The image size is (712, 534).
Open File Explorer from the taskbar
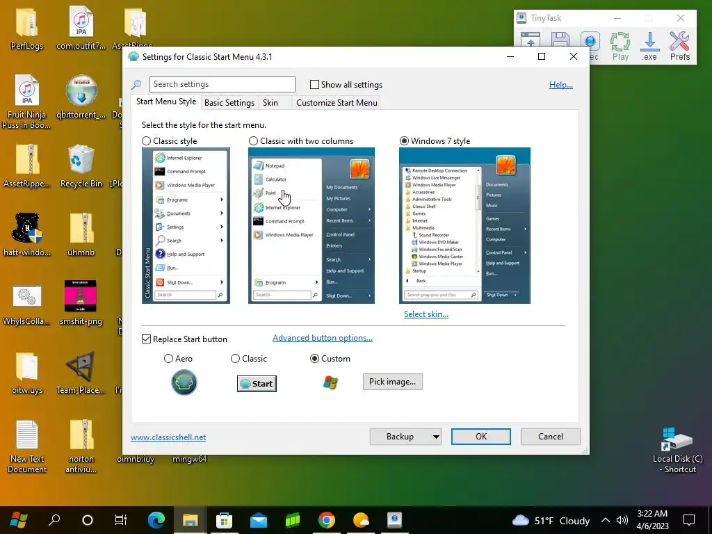tap(191, 520)
